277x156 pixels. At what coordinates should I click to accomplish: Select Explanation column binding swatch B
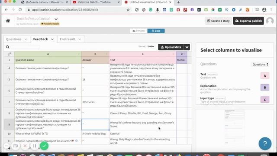[265, 88]
